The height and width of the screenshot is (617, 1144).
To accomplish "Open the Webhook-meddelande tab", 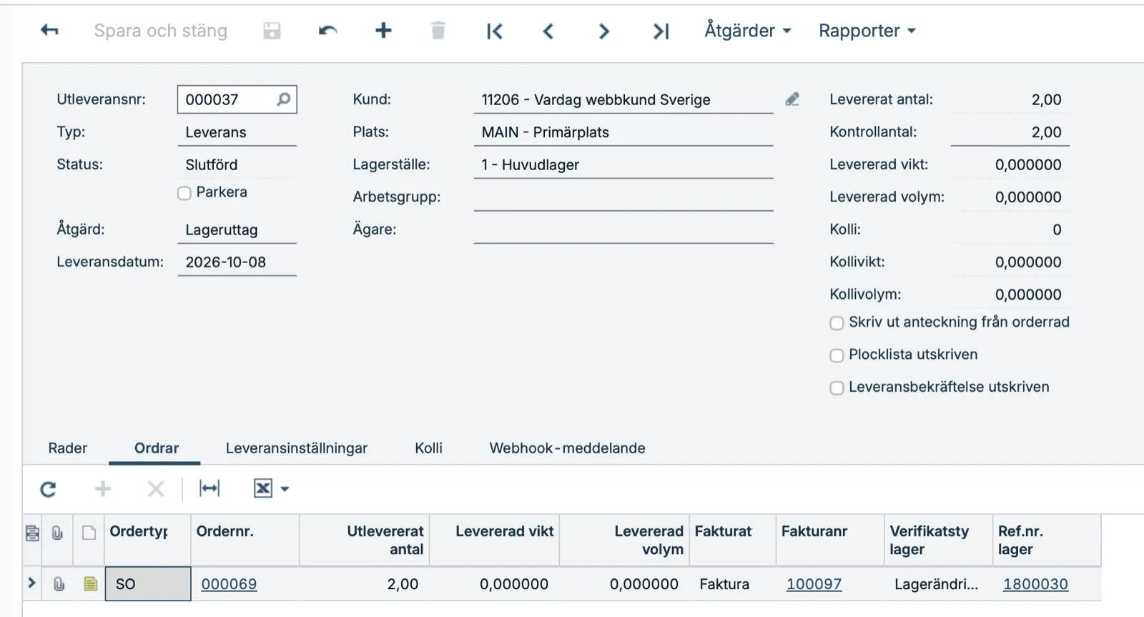I will 568,448.
